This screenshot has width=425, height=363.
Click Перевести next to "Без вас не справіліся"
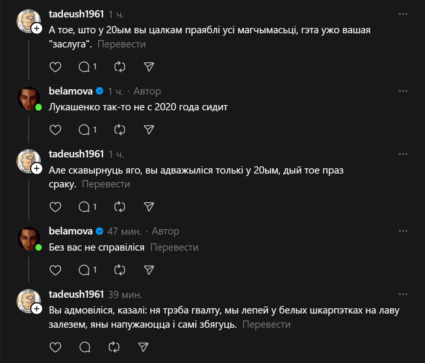pos(174,247)
